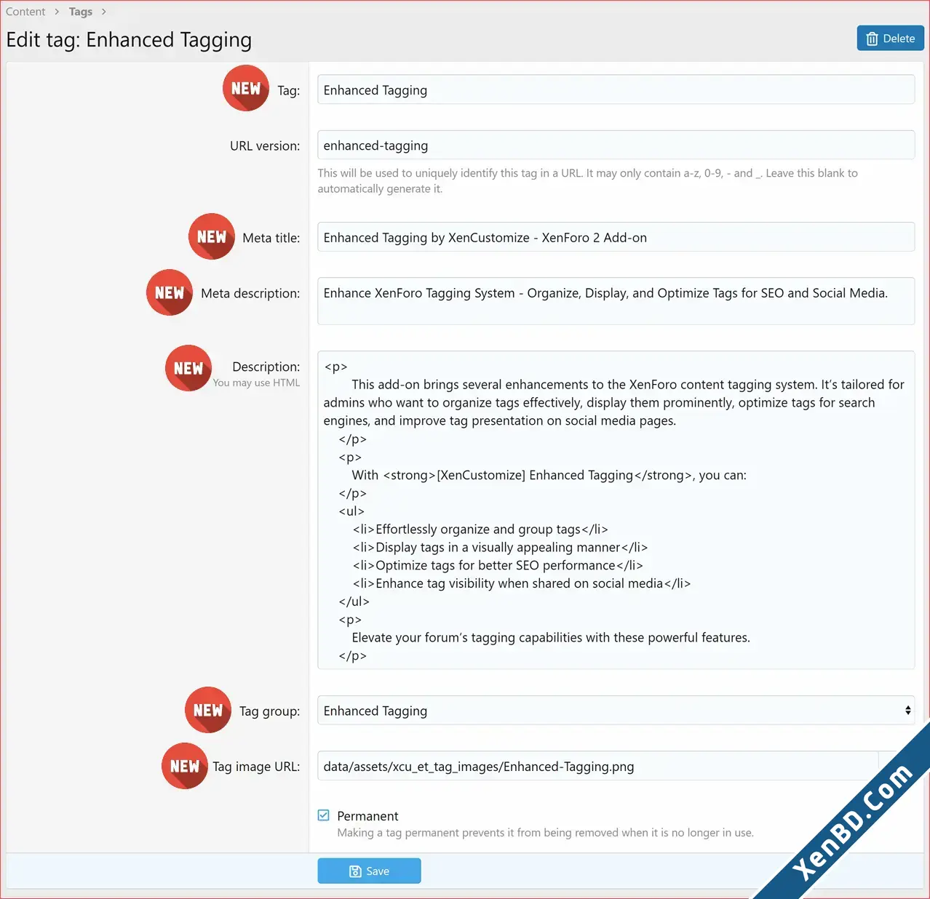Click the 'Meta title:' label
Image resolution: width=930 pixels, height=899 pixels.
[x=271, y=239]
